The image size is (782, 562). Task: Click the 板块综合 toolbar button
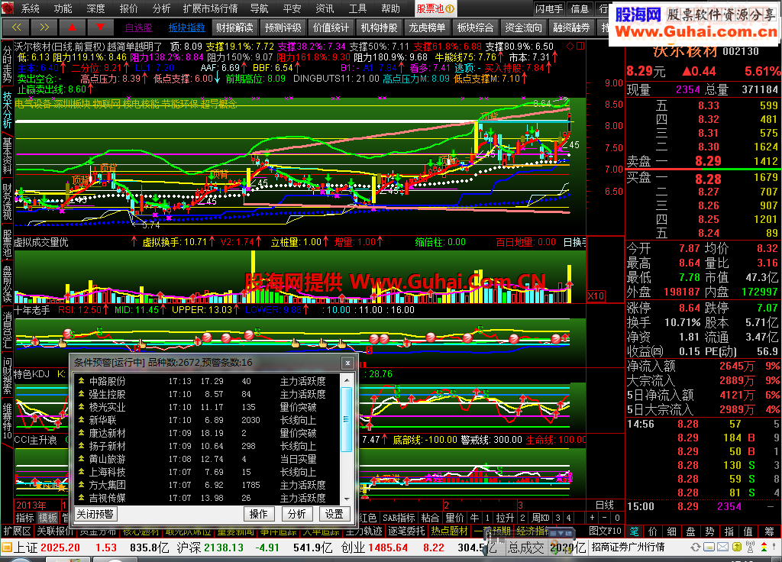coord(475,27)
